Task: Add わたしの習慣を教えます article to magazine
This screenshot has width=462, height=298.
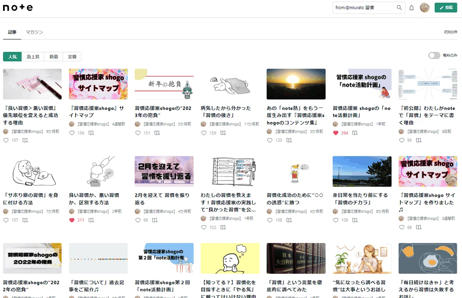Action: (223, 227)
